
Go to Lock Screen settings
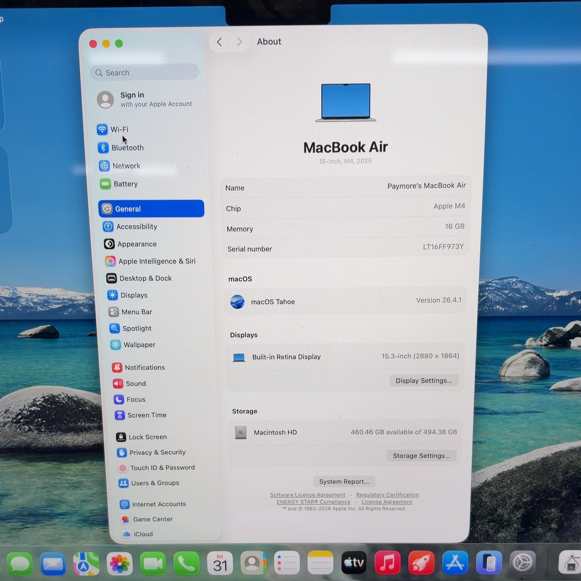pyautogui.click(x=141, y=437)
